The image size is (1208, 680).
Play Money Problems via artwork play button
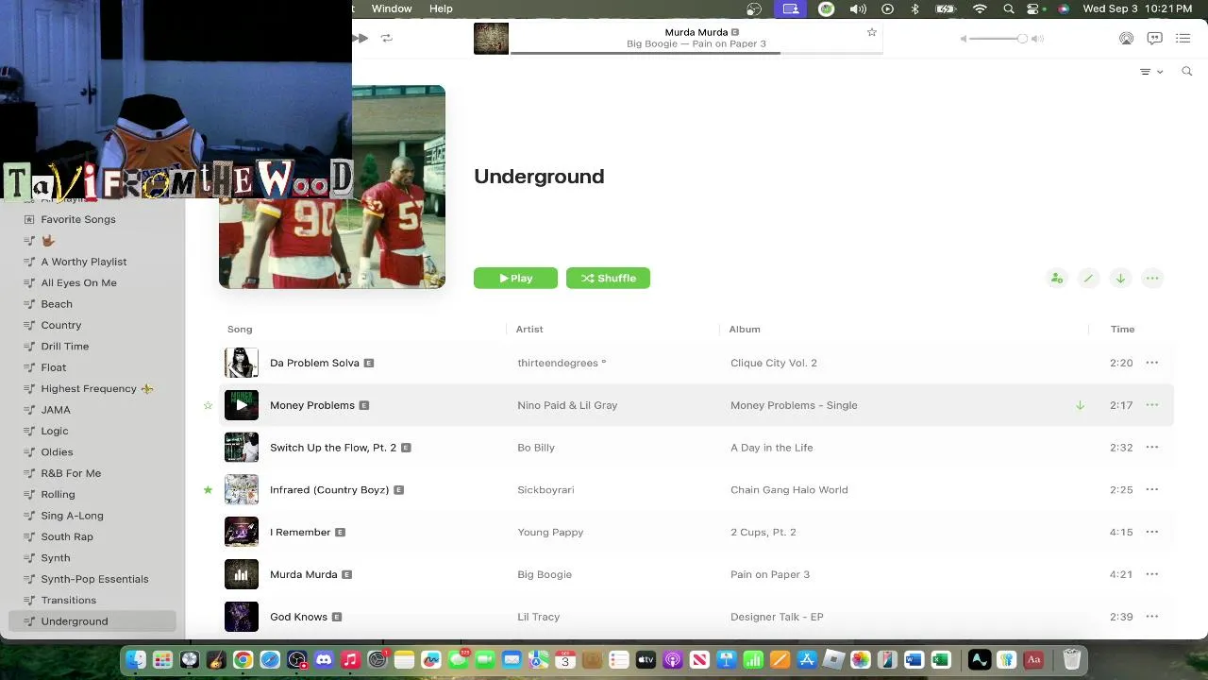point(242,405)
